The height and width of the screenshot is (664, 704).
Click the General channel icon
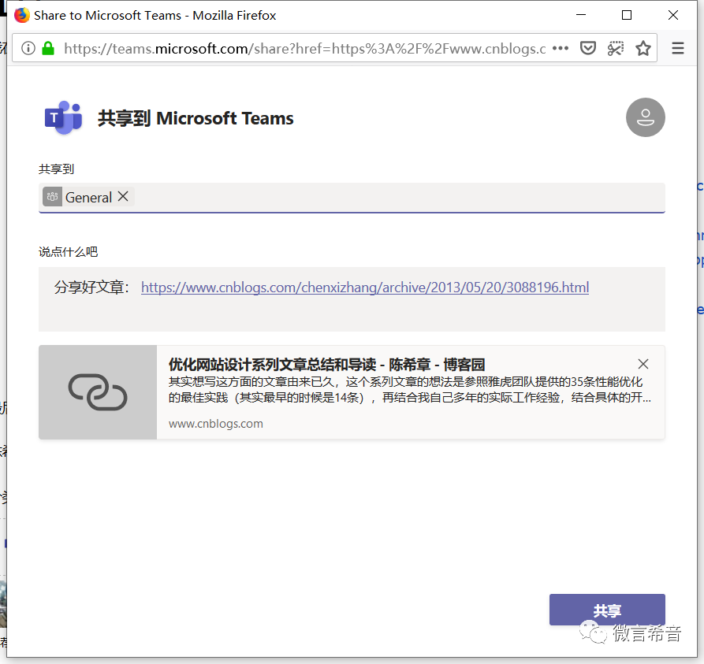coord(53,196)
